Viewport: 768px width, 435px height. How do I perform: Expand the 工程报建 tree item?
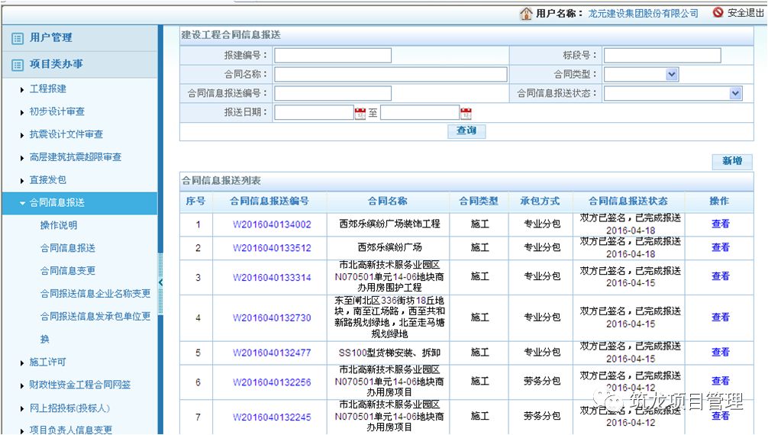22,89
